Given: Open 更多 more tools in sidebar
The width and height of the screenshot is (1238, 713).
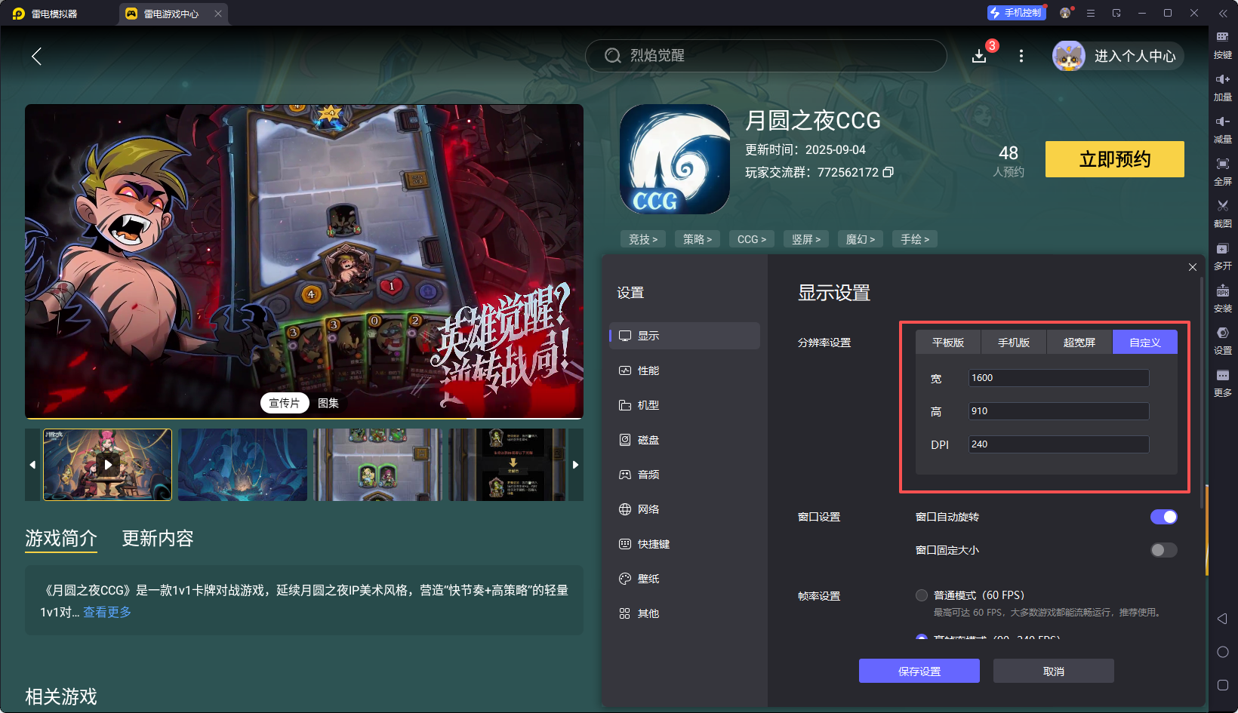Looking at the screenshot, I should coord(1223,383).
